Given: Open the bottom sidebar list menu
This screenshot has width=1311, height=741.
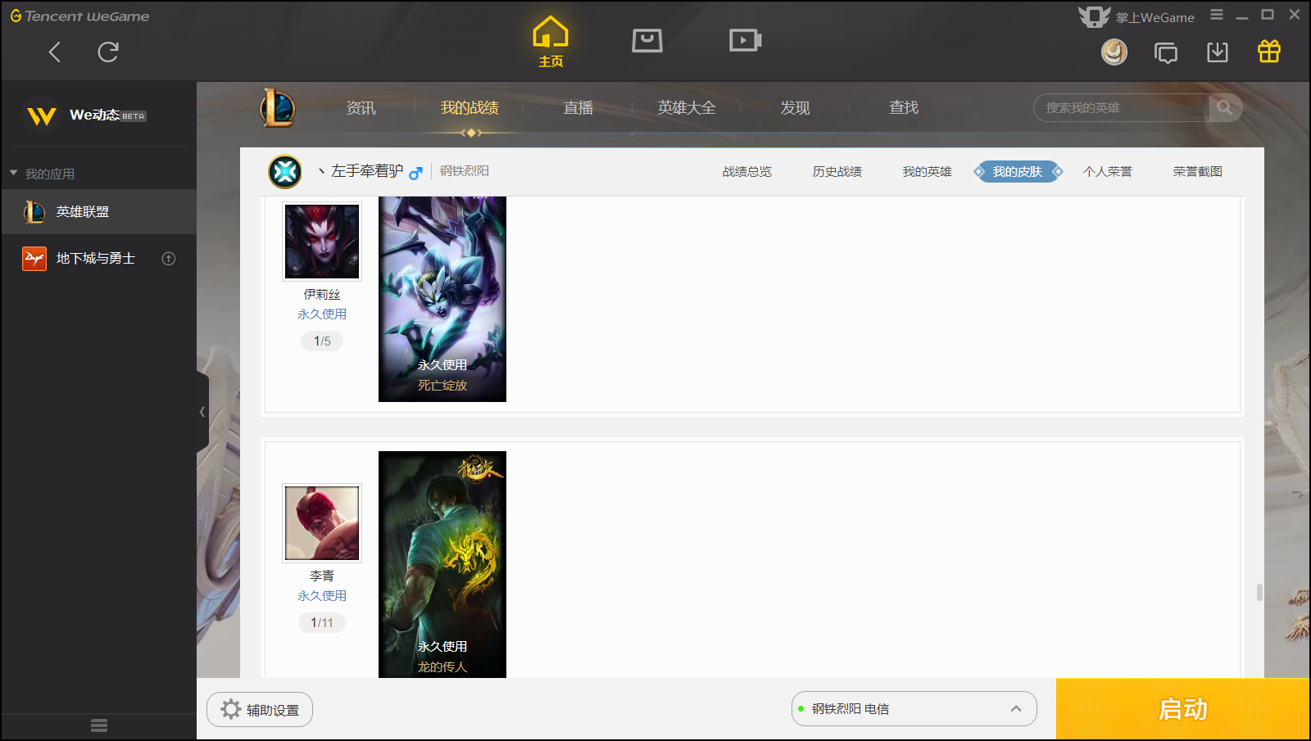Looking at the screenshot, I should (x=99, y=725).
